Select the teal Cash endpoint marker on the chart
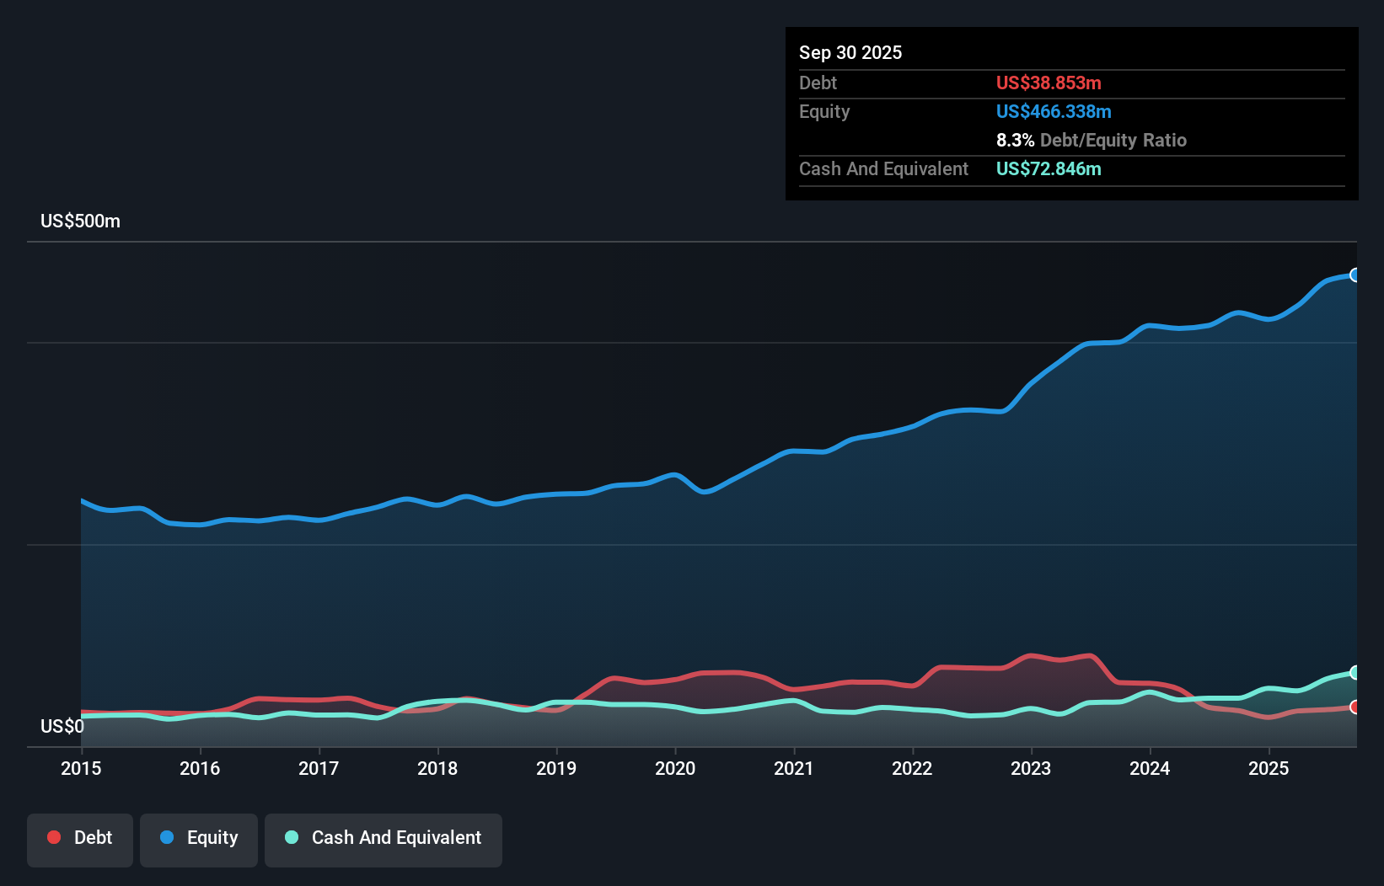The height and width of the screenshot is (886, 1384). [1354, 672]
